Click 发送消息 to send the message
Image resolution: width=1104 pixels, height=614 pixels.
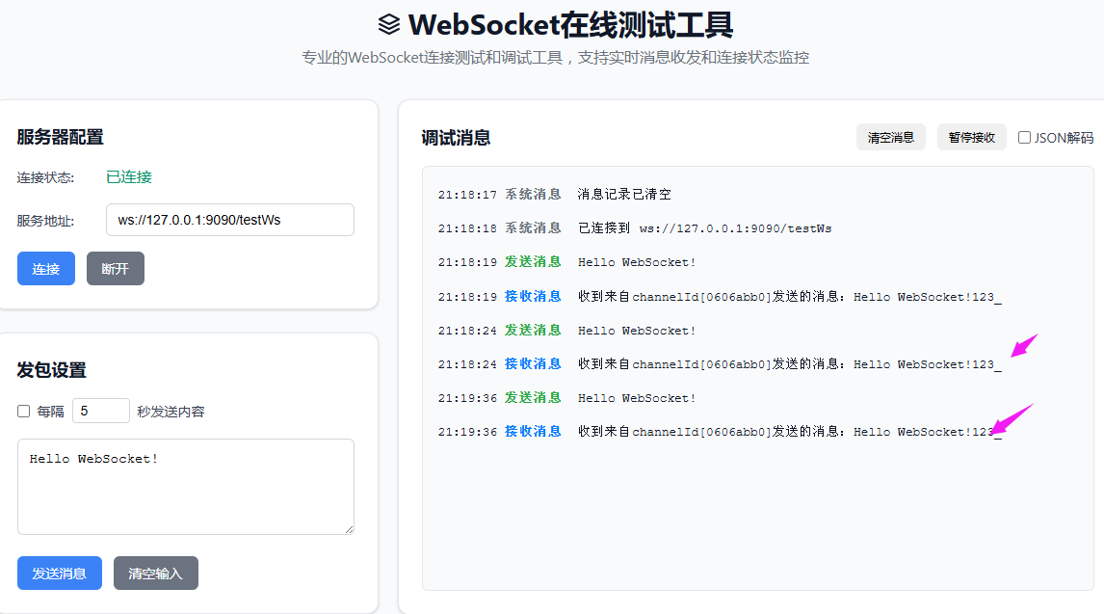click(x=59, y=573)
